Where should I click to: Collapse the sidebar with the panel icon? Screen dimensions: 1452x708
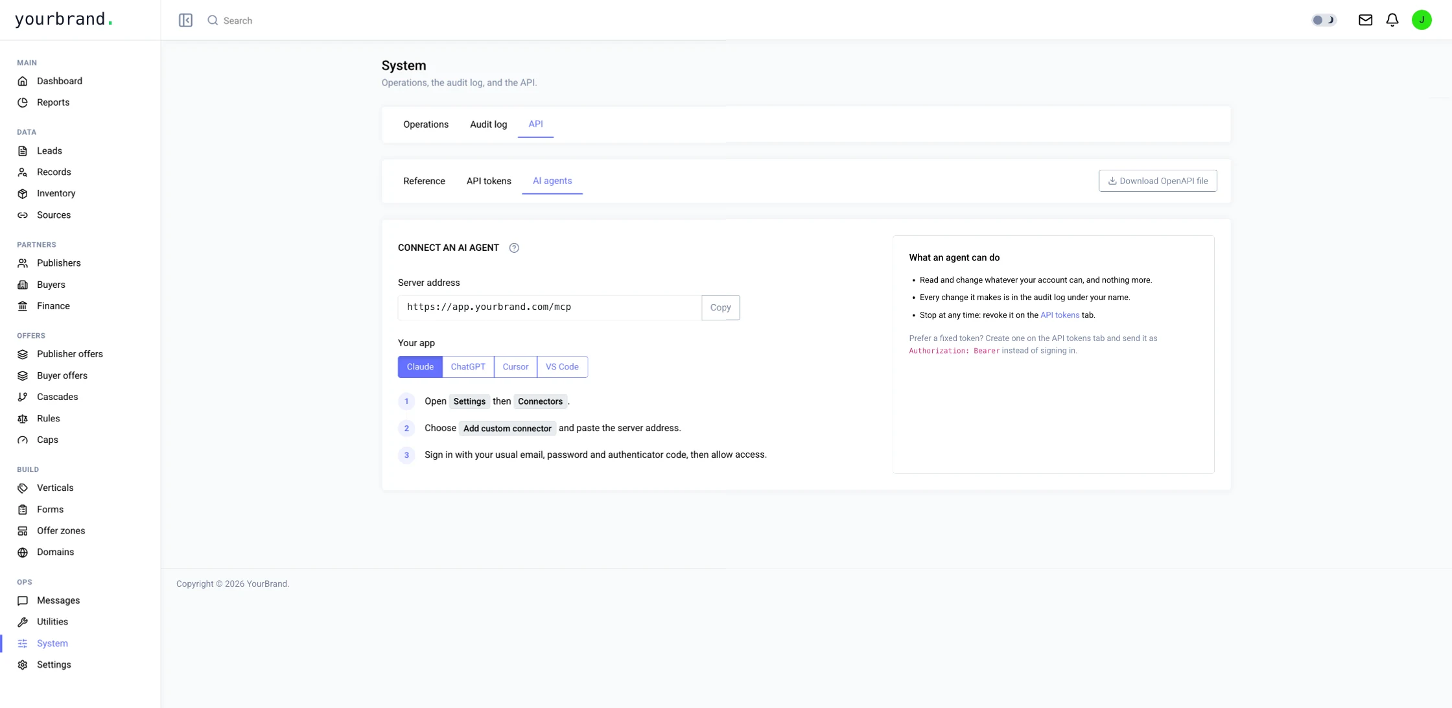point(185,20)
